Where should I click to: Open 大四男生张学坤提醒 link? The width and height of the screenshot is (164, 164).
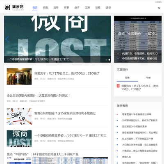tap(140, 145)
